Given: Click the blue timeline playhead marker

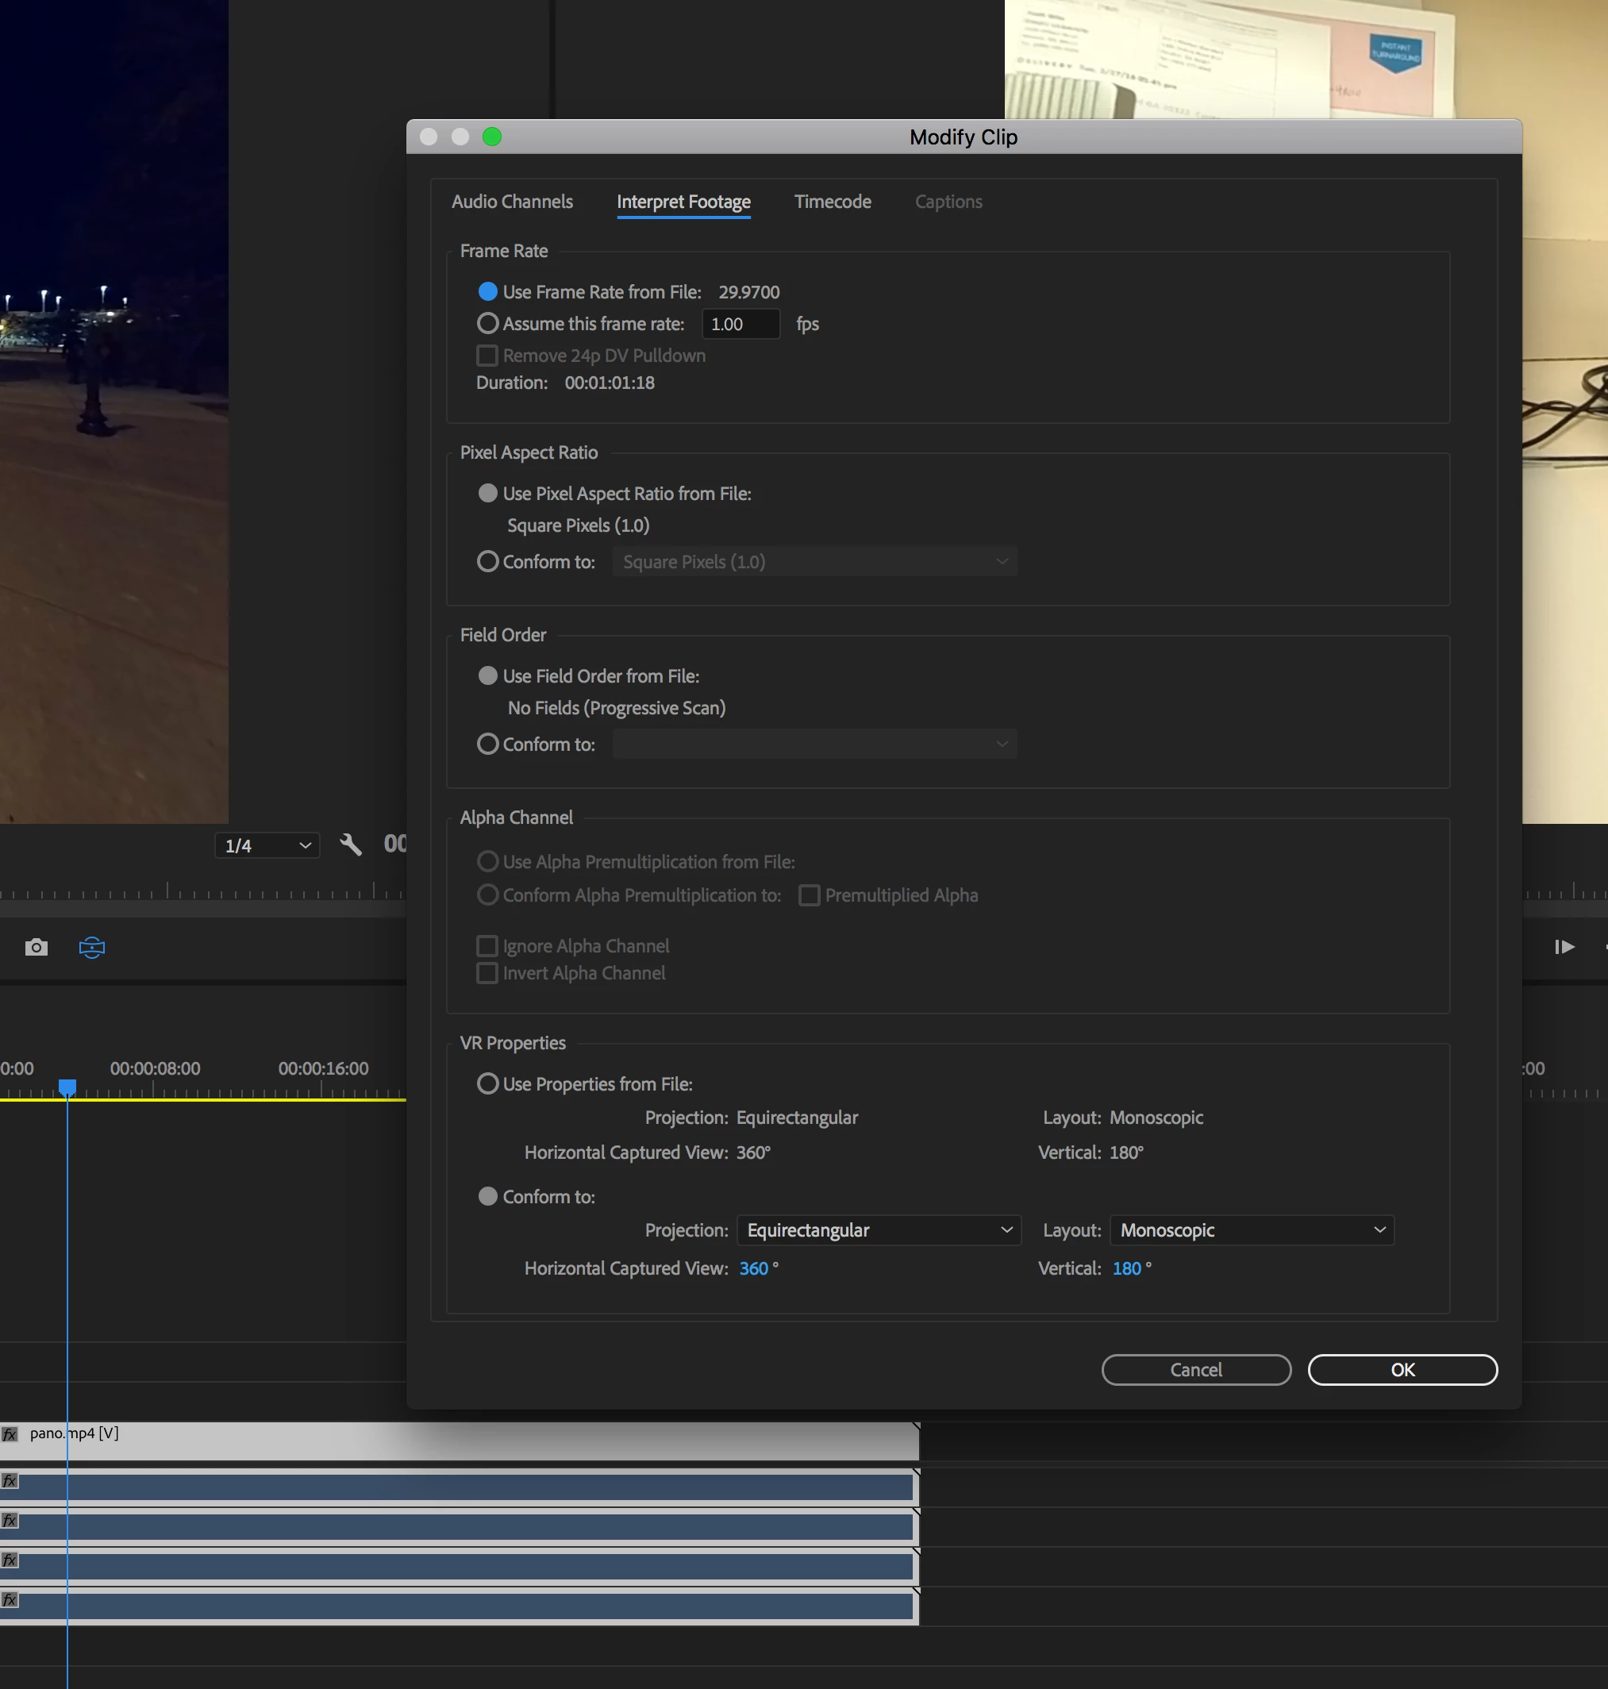Looking at the screenshot, I should [x=67, y=1087].
